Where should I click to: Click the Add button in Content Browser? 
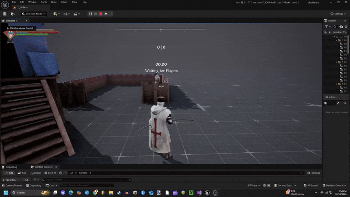coord(9,173)
